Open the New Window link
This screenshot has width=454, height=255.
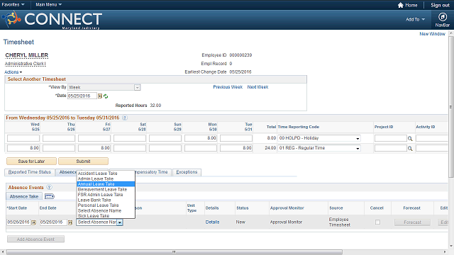(432, 34)
